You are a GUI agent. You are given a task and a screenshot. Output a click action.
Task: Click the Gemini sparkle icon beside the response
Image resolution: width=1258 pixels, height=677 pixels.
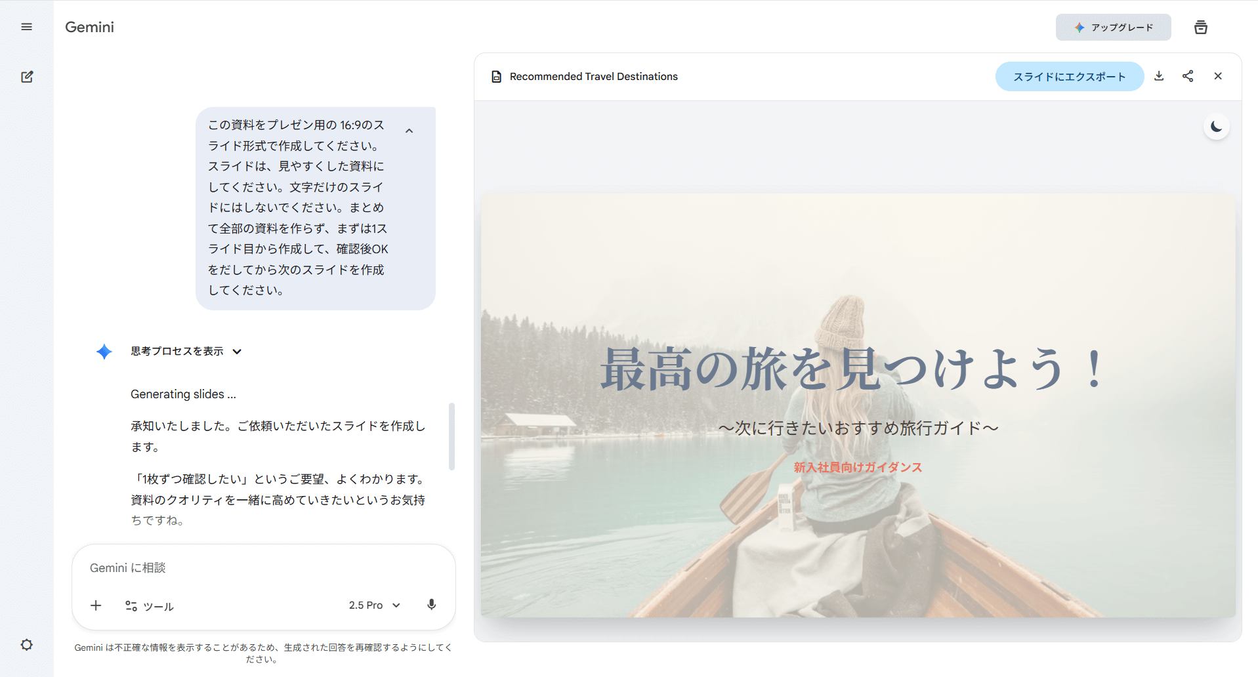tap(104, 352)
